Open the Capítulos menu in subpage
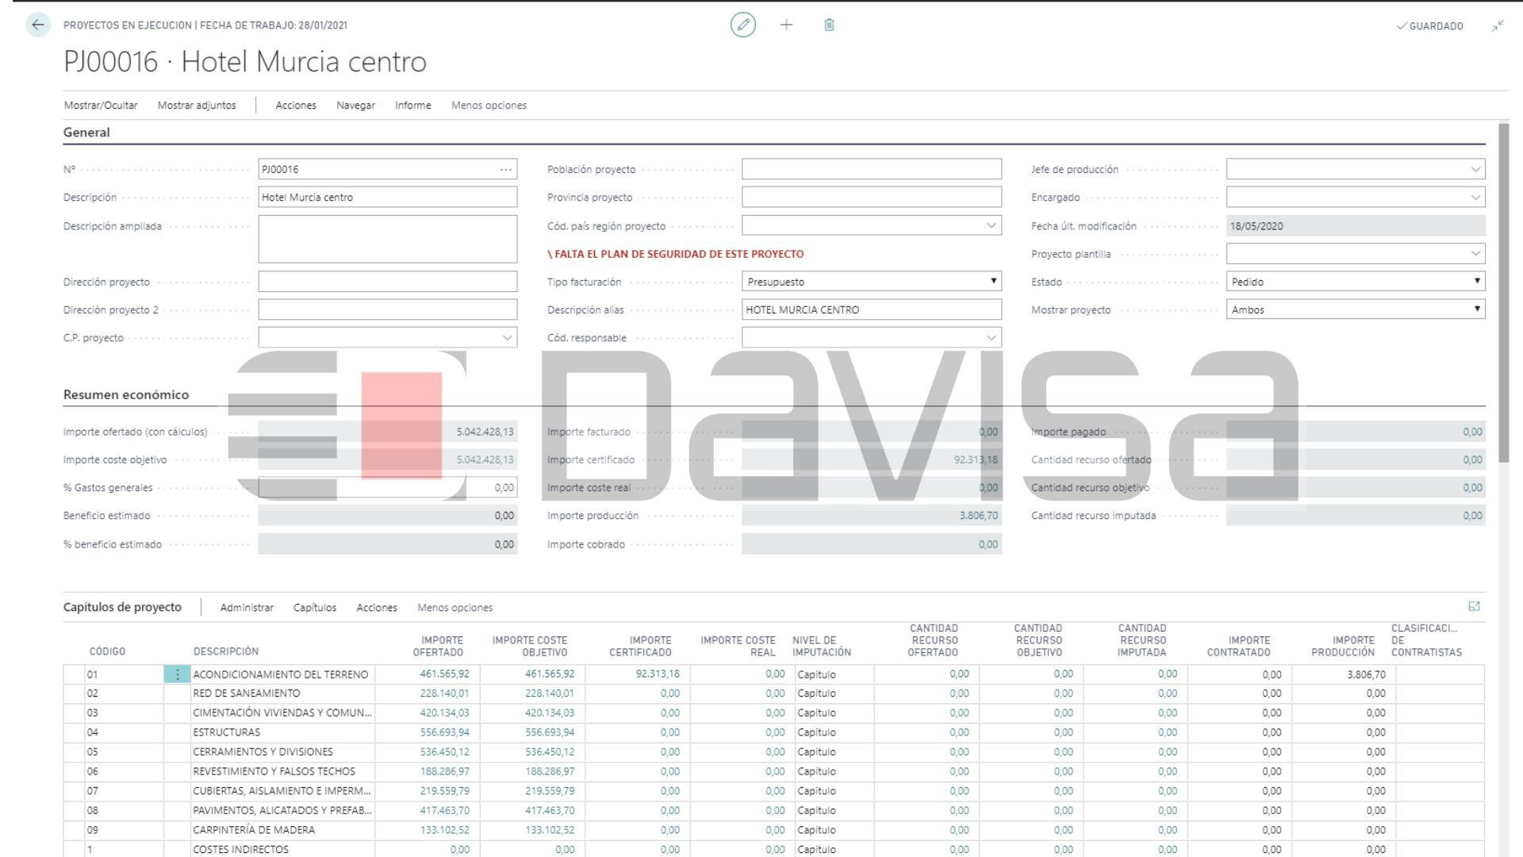Screen dimensions: 1523x857 [315, 607]
